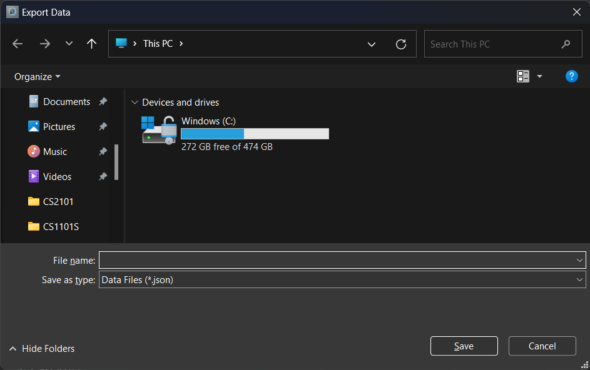Unpin Documents using its pin icon

click(103, 102)
